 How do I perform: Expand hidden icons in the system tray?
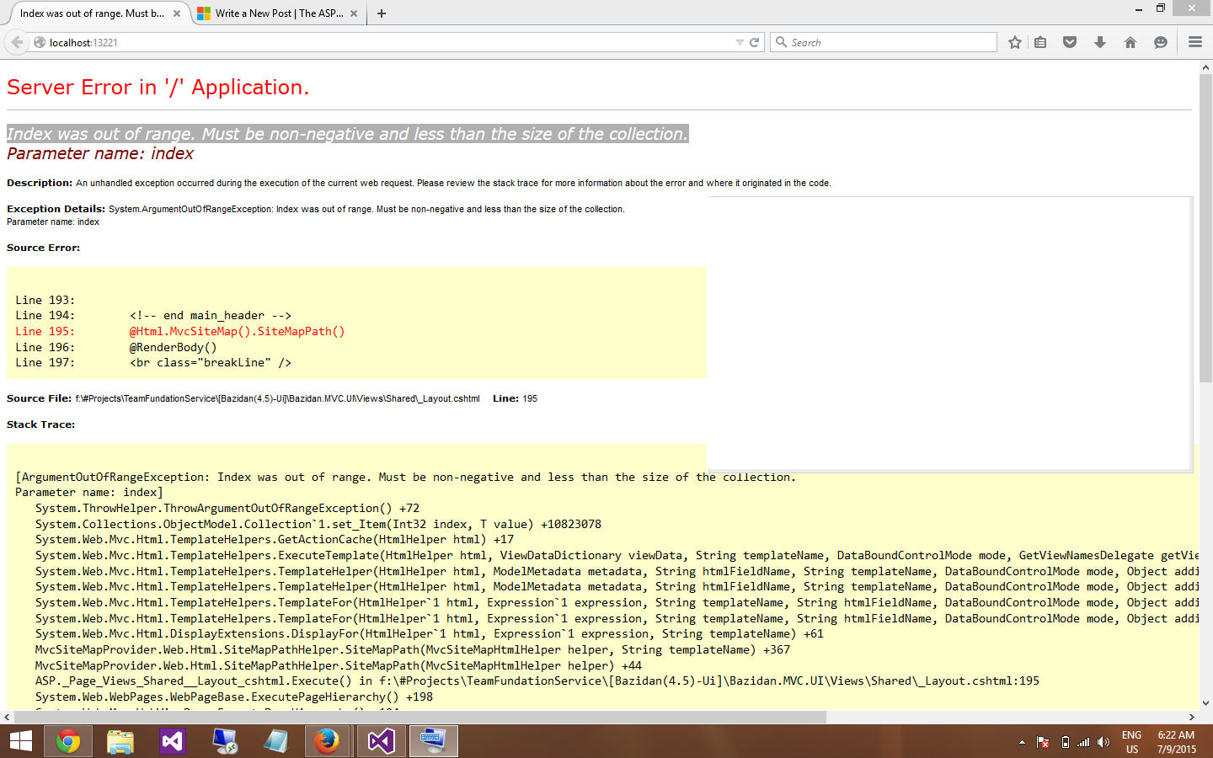(x=1022, y=742)
